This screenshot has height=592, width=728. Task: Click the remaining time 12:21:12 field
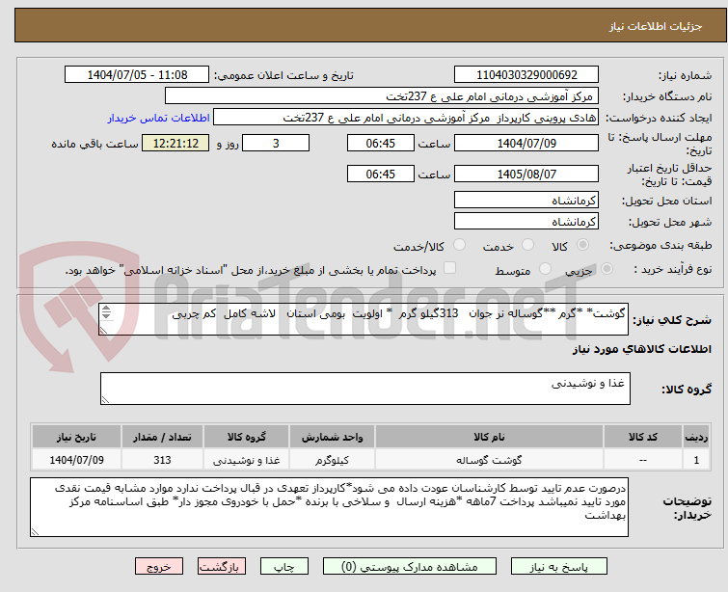click(175, 143)
